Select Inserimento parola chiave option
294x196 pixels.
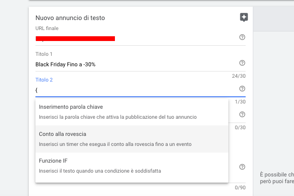click(x=132, y=112)
